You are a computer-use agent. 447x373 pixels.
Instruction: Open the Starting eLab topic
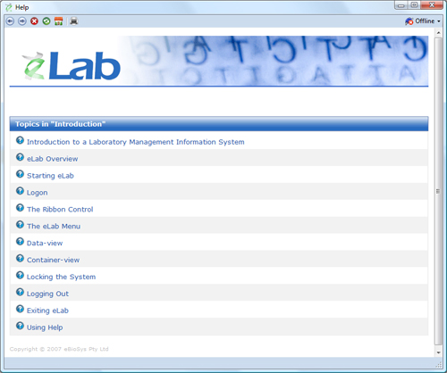50,176
